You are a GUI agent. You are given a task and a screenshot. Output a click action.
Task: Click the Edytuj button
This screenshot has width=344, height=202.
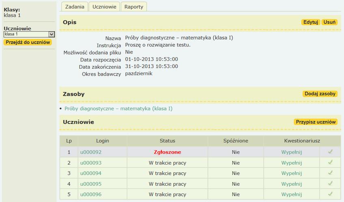click(311, 22)
